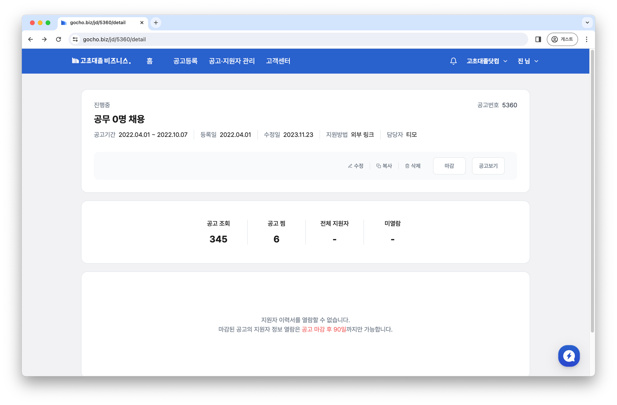
Task: Open the chat support bubble
Action: click(569, 356)
